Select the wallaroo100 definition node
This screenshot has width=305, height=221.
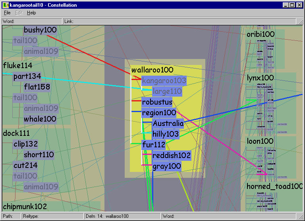152,70
